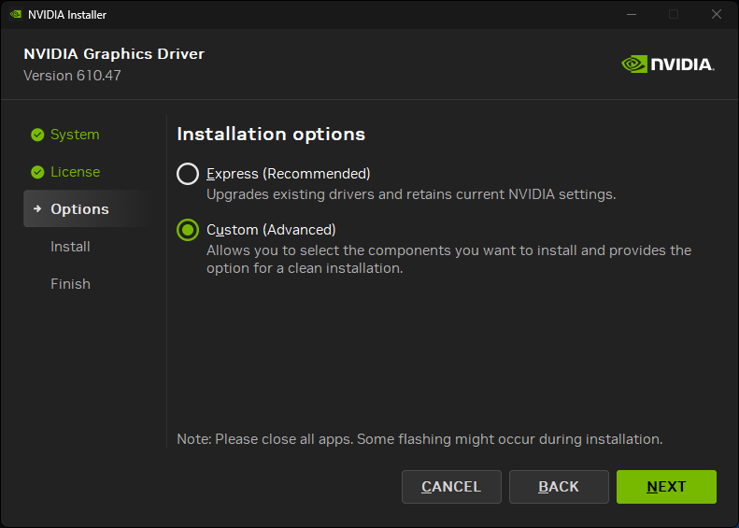Click the Custom (Advanced) label text

pyautogui.click(x=271, y=230)
